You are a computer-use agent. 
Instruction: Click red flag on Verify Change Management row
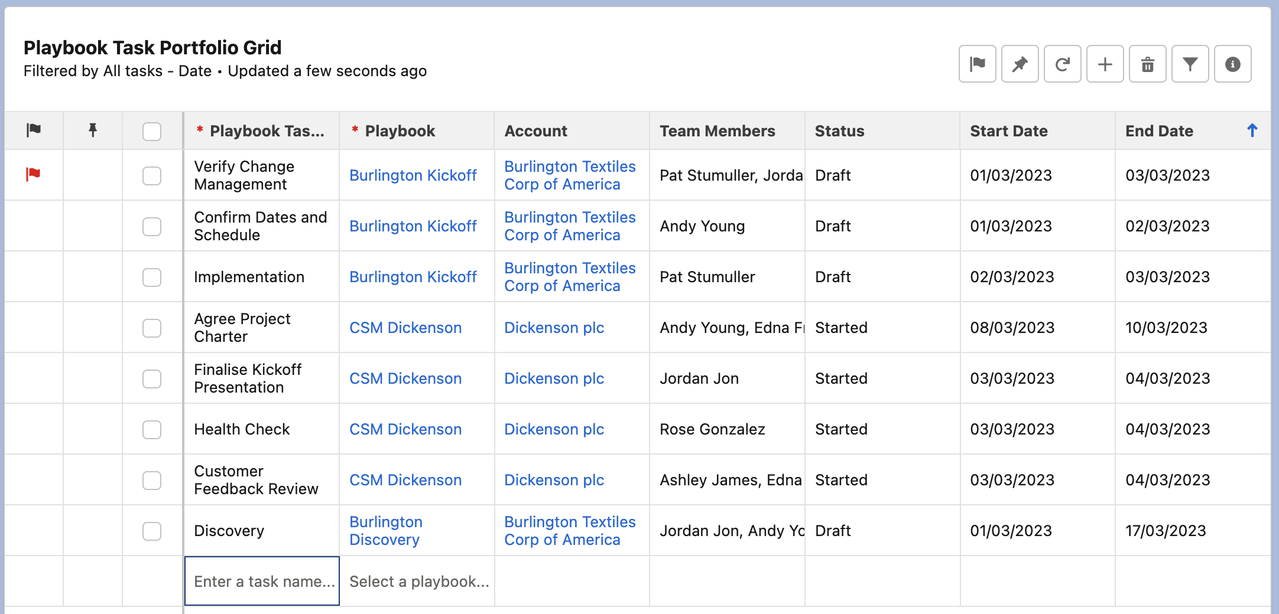[33, 174]
